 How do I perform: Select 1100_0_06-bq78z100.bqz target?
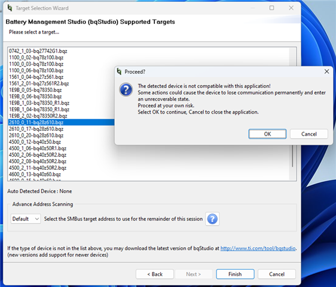click(36, 71)
